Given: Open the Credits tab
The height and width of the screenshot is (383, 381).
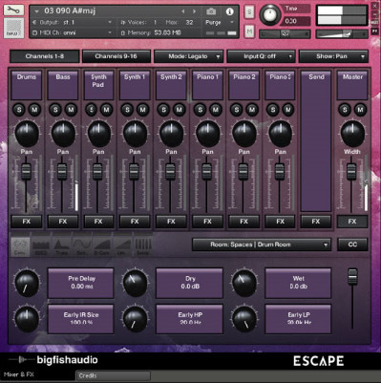Looking at the screenshot, I should (114, 375).
